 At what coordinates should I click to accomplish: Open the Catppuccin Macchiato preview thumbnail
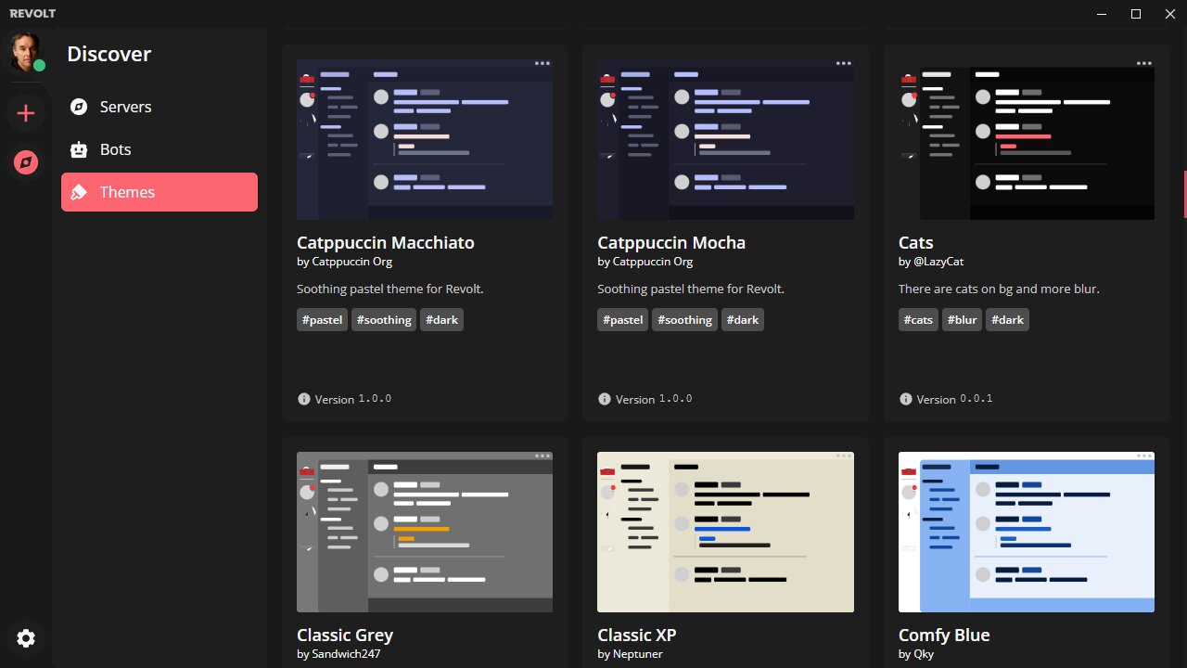tap(425, 140)
